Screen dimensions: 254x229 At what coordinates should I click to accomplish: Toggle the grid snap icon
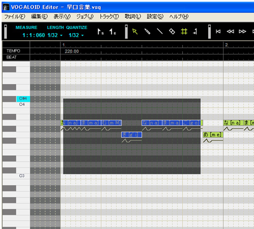pyautogui.click(x=184, y=32)
